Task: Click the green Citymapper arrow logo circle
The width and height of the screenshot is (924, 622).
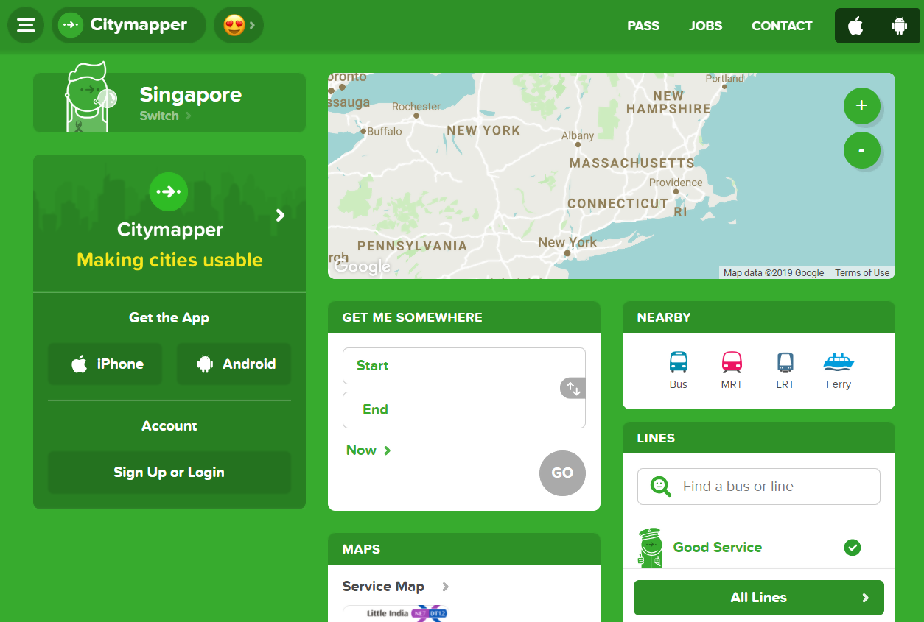Action: click(x=169, y=191)
